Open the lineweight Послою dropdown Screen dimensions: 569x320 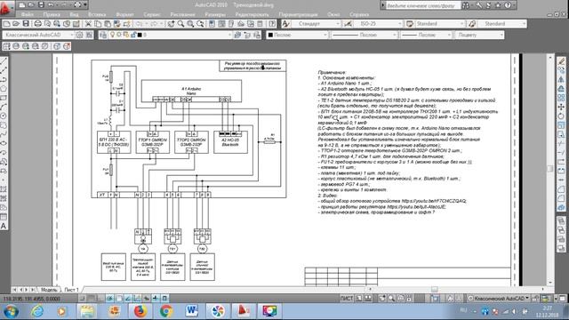pos(449,35)
